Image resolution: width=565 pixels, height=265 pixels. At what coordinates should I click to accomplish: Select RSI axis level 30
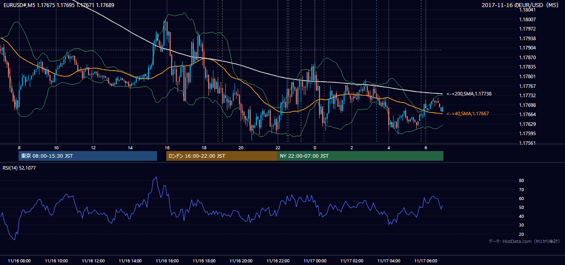(x=521, y=225)
